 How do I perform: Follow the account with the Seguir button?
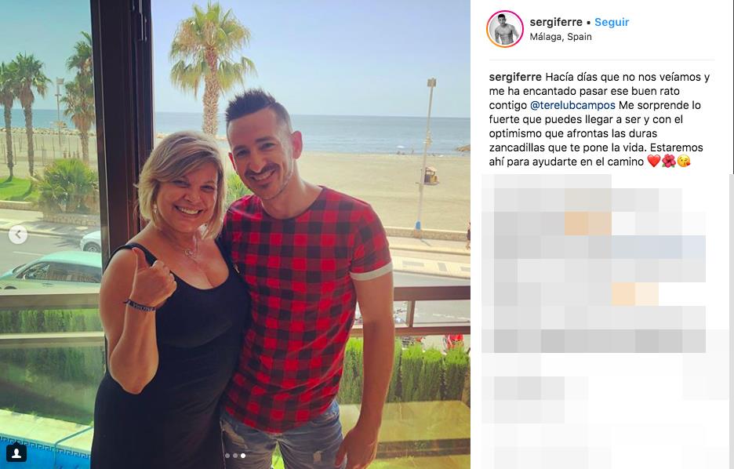point(612,22)
